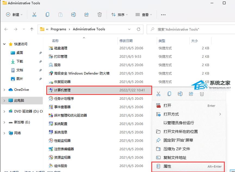This screenshot has height=172, width=235.
Task: Open the 排序 sort dropdown
Action: point(119,14)
